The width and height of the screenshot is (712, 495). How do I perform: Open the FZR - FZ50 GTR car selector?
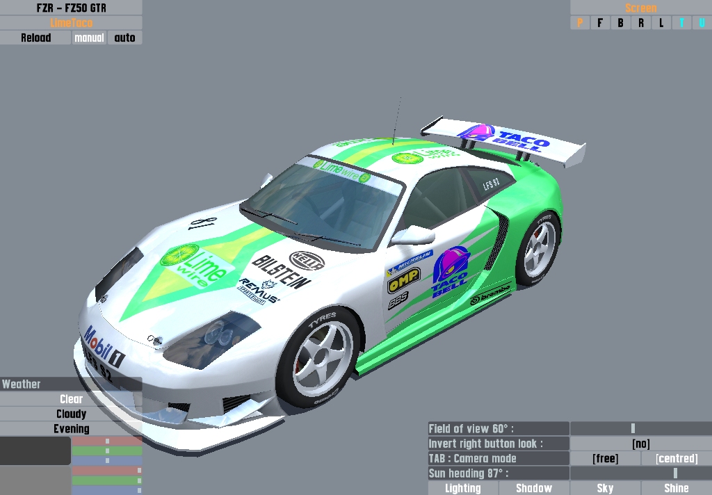click(71, 8)
